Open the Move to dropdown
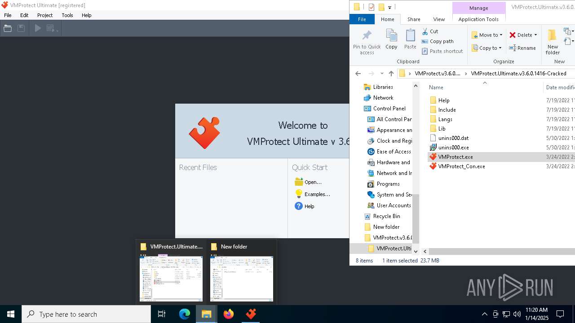 [x=487, y=35]
